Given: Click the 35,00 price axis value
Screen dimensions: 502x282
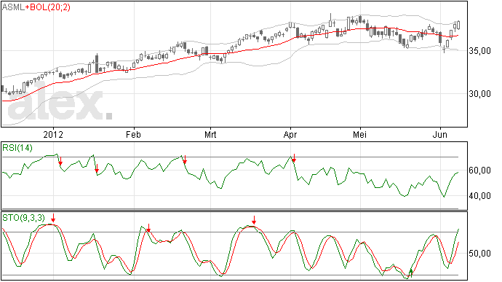Looking at the screenshot, I should [479, 51].
